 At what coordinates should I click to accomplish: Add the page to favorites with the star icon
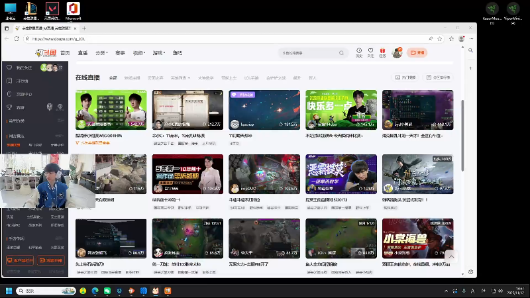(439, 39)
